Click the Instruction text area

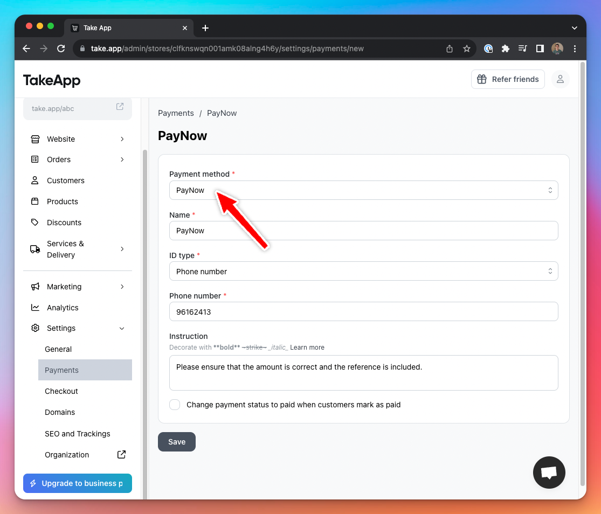click(x=363, y=373)
